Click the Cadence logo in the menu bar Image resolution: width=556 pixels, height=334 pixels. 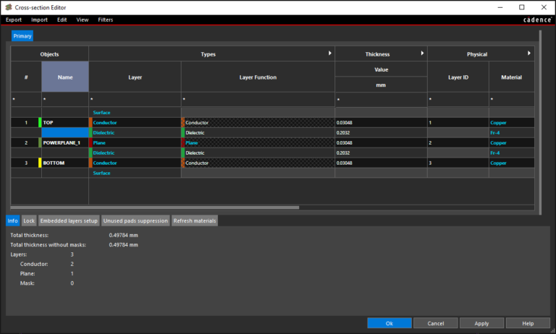(537, 20)
